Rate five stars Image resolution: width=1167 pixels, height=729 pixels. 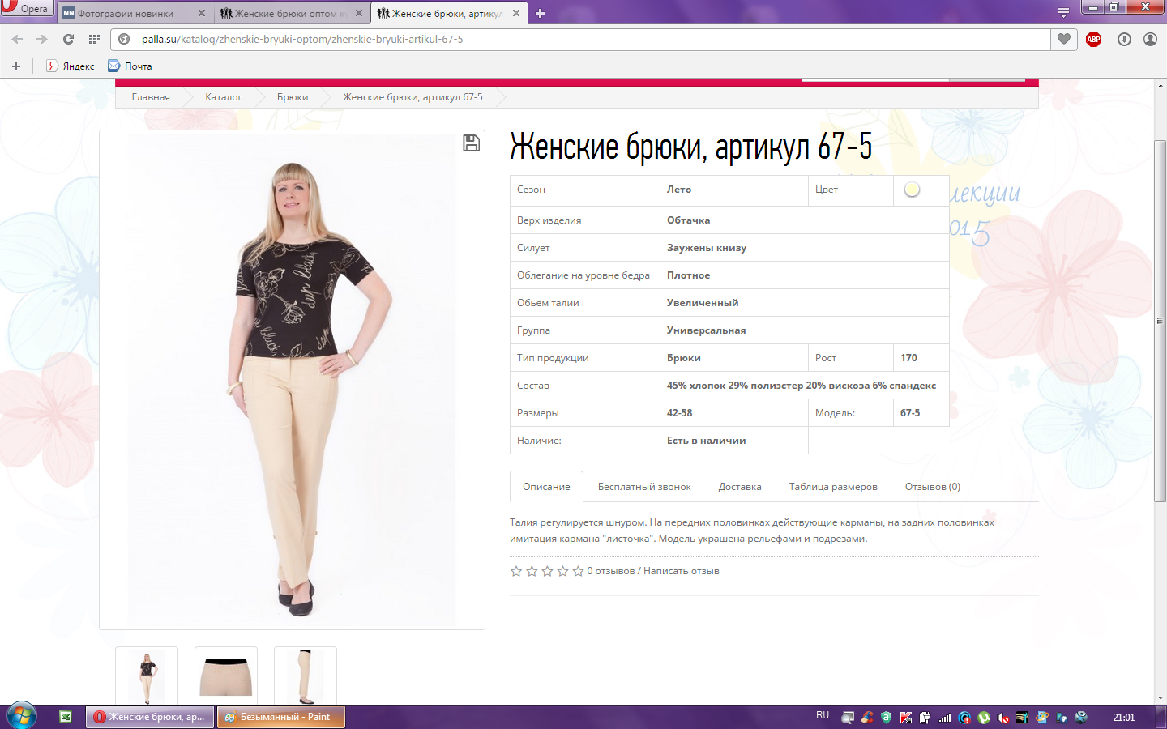click(x=578, y=571)
